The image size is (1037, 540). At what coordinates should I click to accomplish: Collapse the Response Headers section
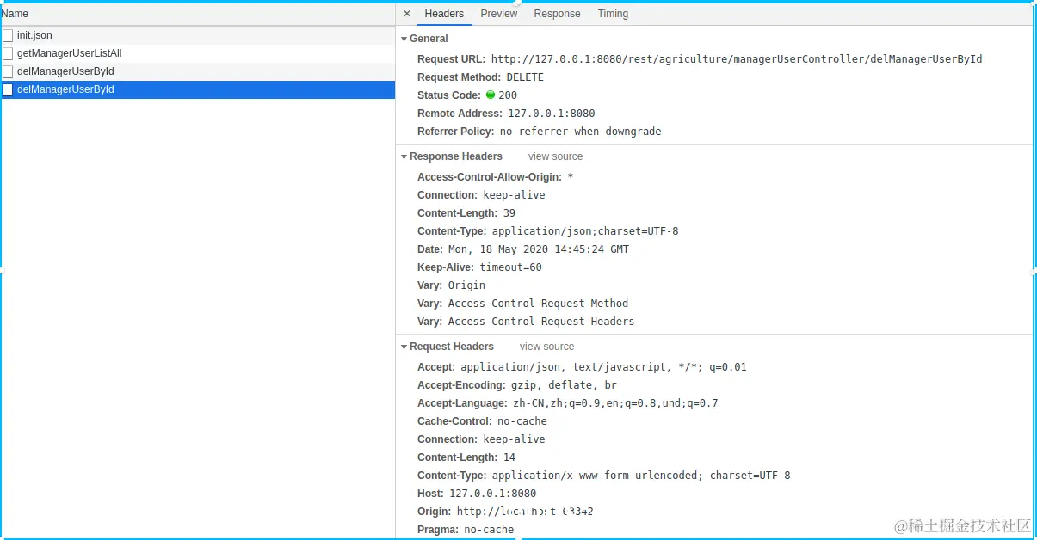tap(404, 156)
